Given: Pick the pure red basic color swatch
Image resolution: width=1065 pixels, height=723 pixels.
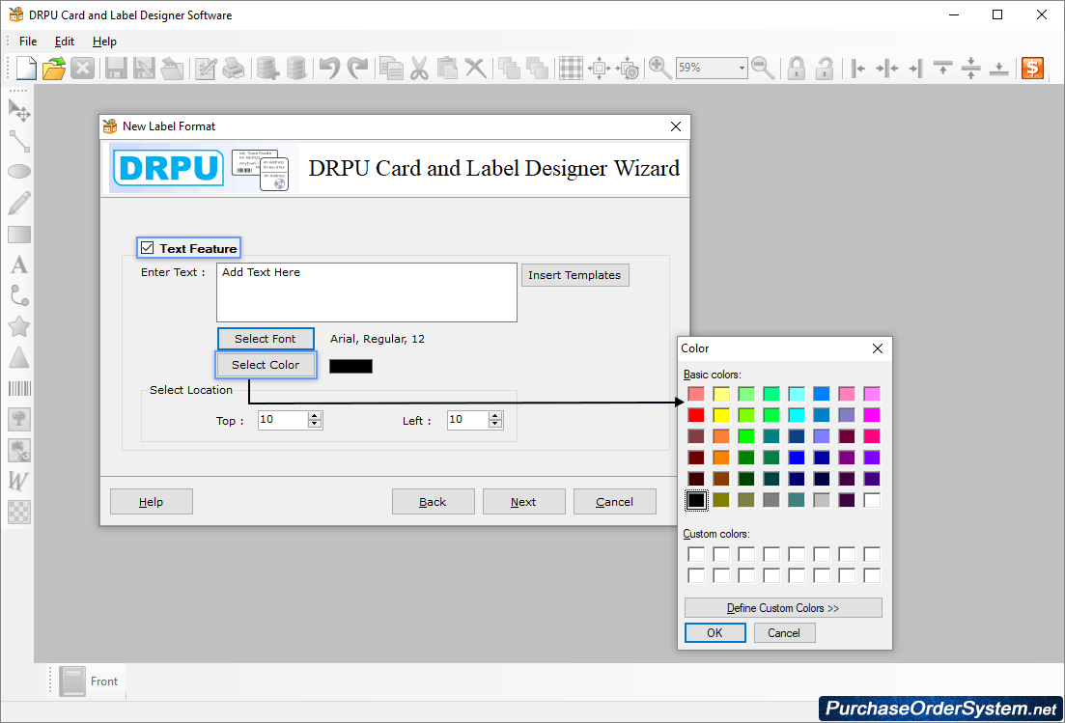Looking at the screenshot, I should coord(696,415).
